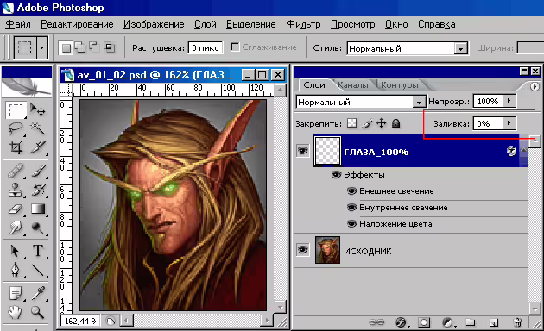Click the Растушевка feather input field
Screen dimensions: 544x331
[206, 47]
